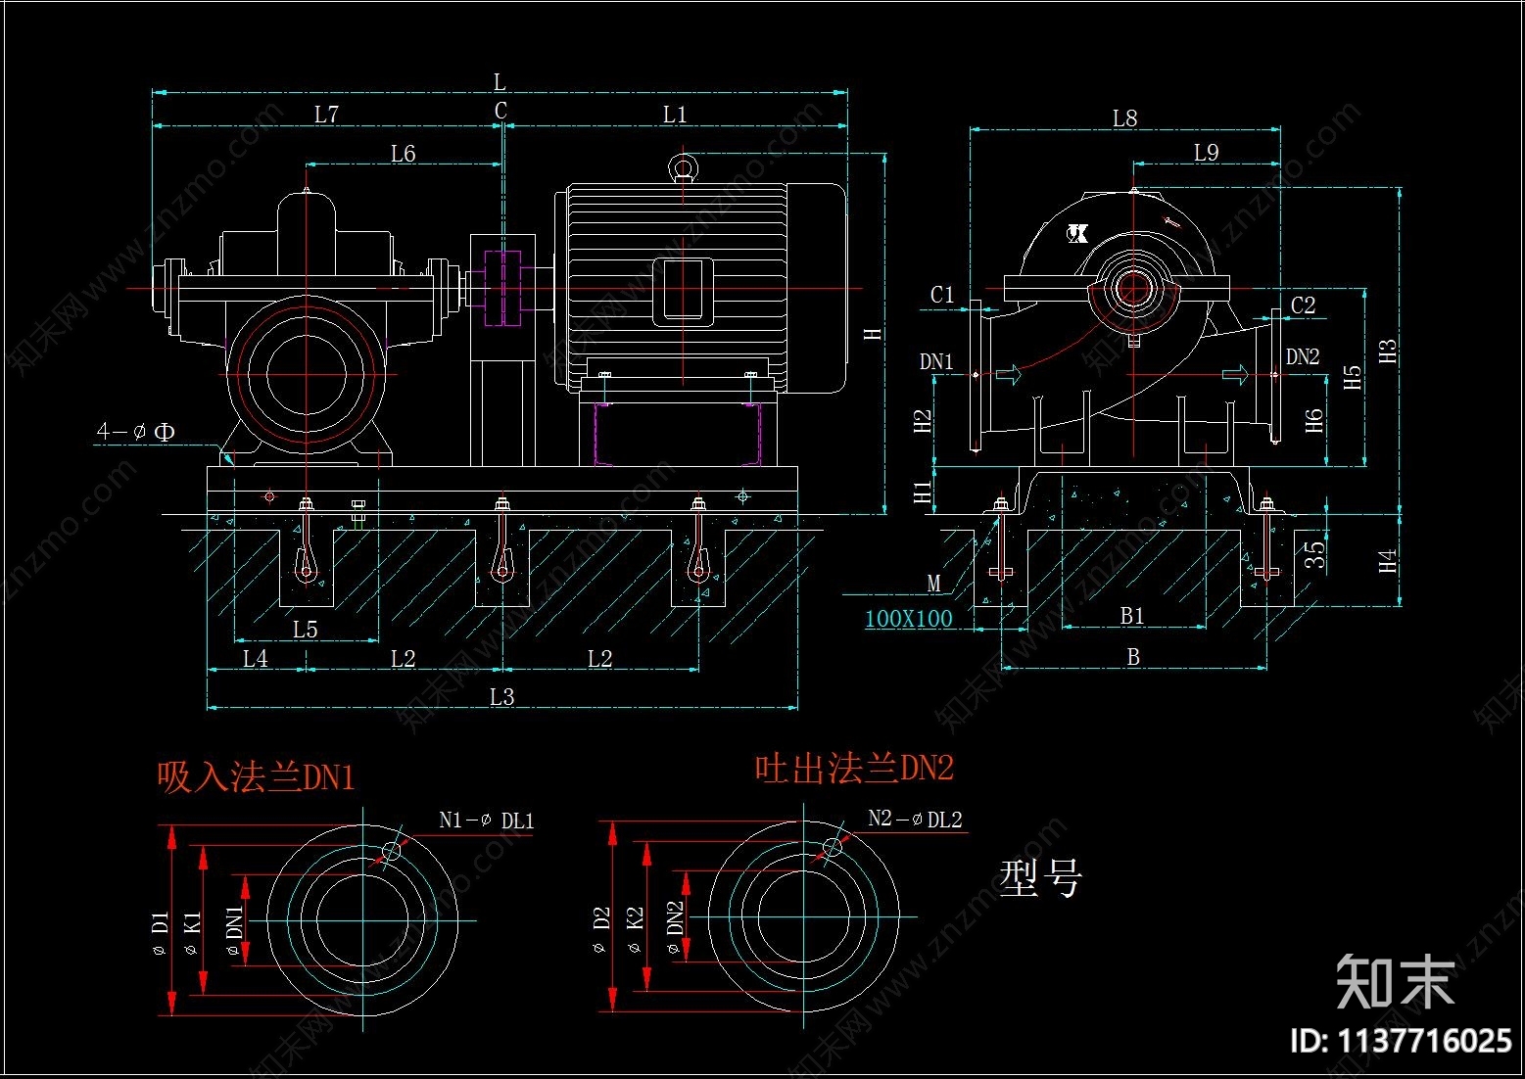Select the H4 foundation depth label
The width and height of the screenshot is (1525, 1079).
[1388, 562]
